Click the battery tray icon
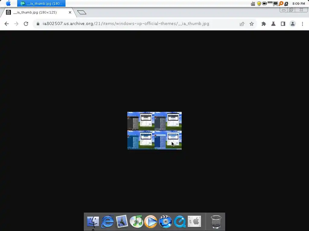This screenshot has width=309, height=231. [265, 3]
